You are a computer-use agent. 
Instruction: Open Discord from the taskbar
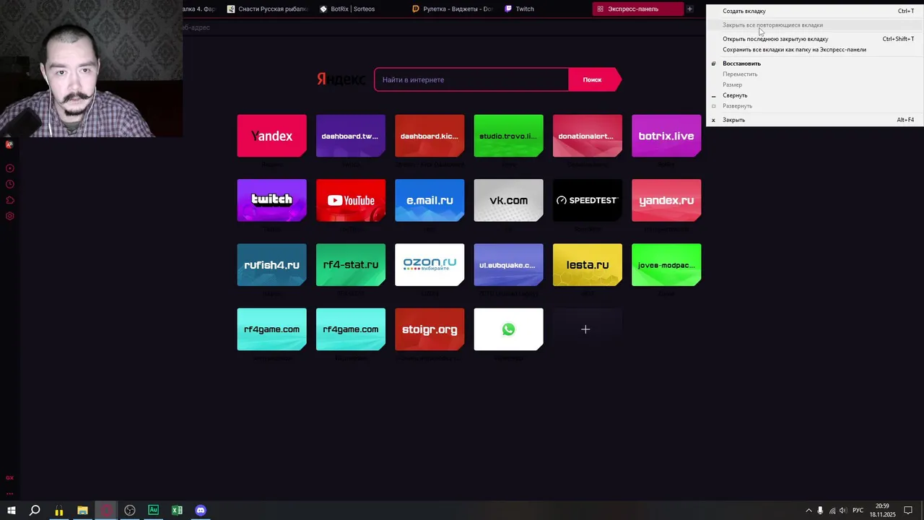201,511
